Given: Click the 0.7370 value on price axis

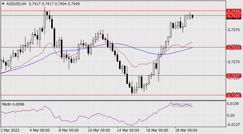Looking at the screenshot, I should (233, 30).
